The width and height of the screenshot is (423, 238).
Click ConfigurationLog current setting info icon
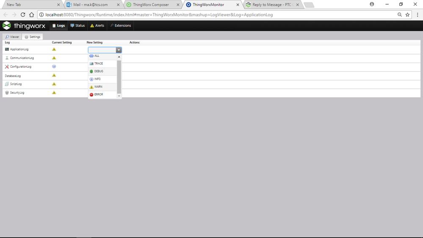(54, 66)
